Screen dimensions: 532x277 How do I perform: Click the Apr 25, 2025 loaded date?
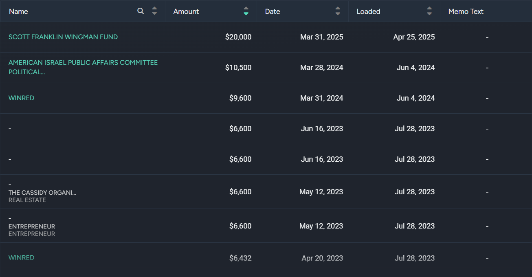pyautogui.click(x=414, y=37)
